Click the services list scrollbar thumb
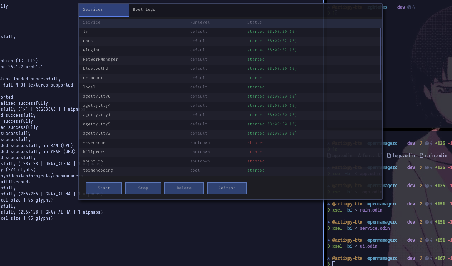 click(x=381, y=54)
